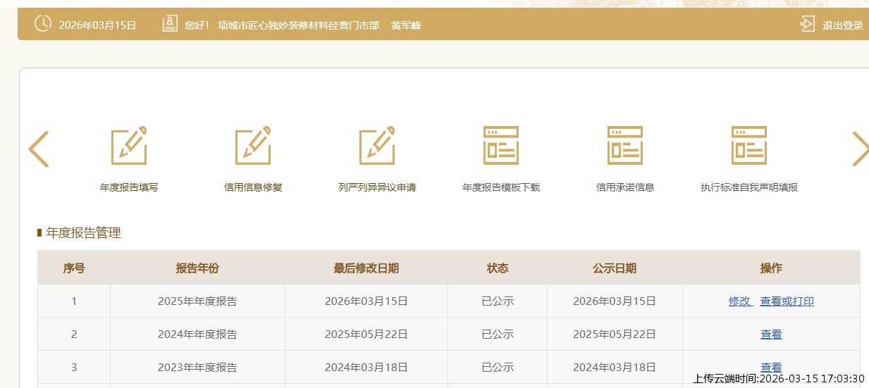Viewport: 869px width, 388px height.
Task: Click the user badge icon in header
Action: 170,24
